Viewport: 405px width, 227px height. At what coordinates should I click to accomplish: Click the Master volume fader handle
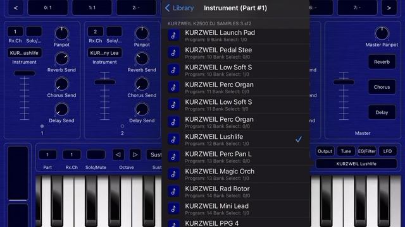[x=344, y=83]
